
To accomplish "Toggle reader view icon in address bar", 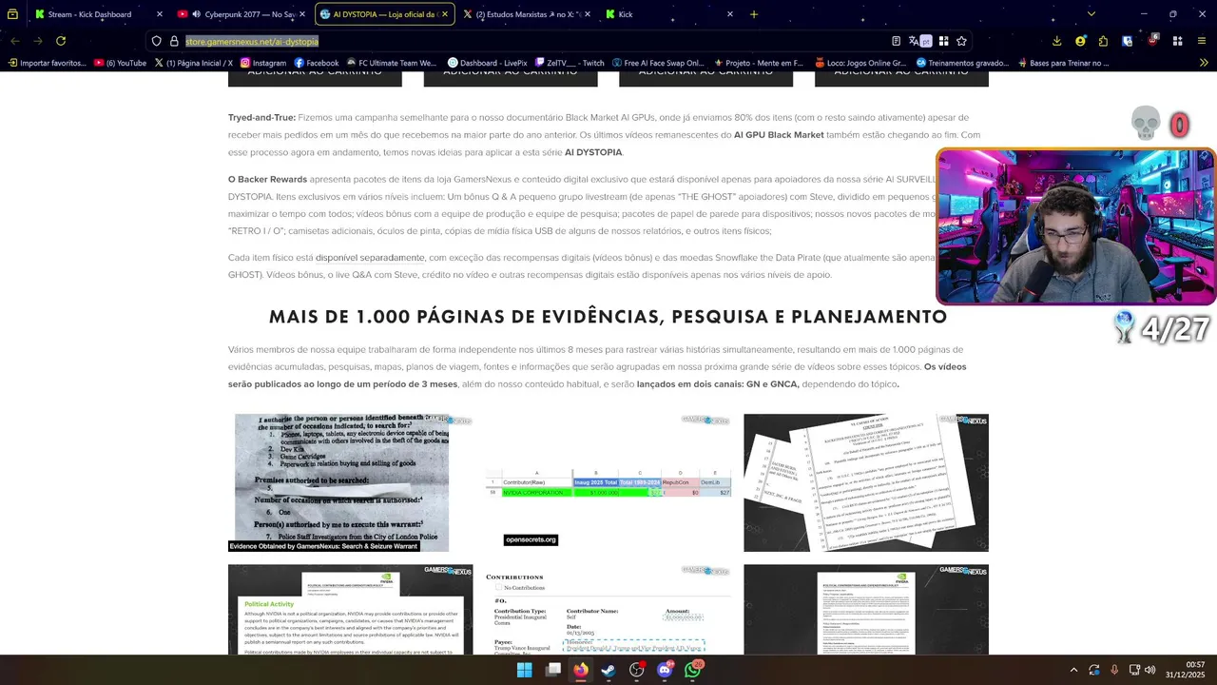I will tap(896, 41).
